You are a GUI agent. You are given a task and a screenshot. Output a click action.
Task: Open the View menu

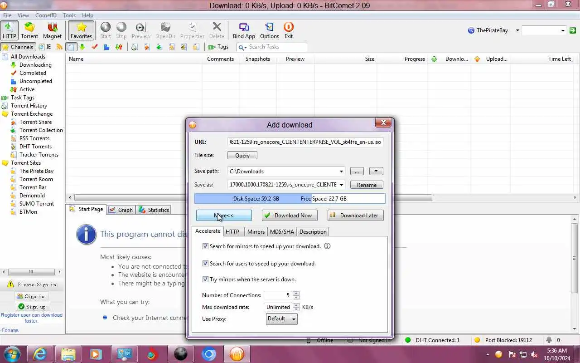click(23, 15)
